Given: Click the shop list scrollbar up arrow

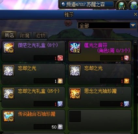Looking at the screenshot, I should coord(135,42).
